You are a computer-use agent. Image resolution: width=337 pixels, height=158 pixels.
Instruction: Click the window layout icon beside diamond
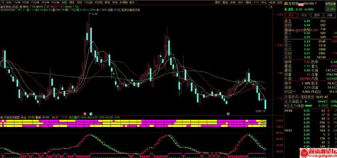[270, 7]
